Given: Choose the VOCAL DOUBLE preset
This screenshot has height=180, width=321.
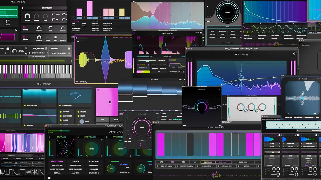Looking at the screenshot, I should pyautogui.click(x=58, y=161).
